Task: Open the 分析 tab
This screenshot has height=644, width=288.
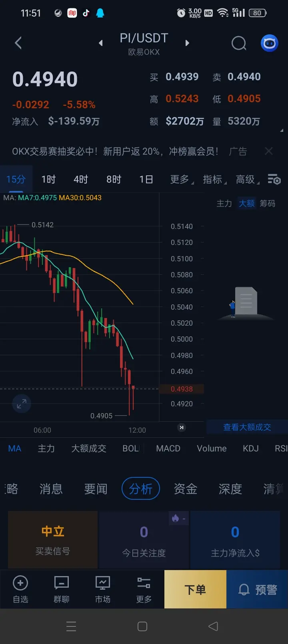Action: [141, 489]
